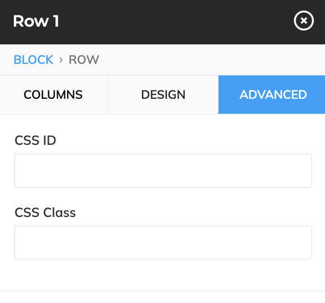Click the dark header bar of panel
The height and width of the screenshot is (303, 325).
(162, 22)
